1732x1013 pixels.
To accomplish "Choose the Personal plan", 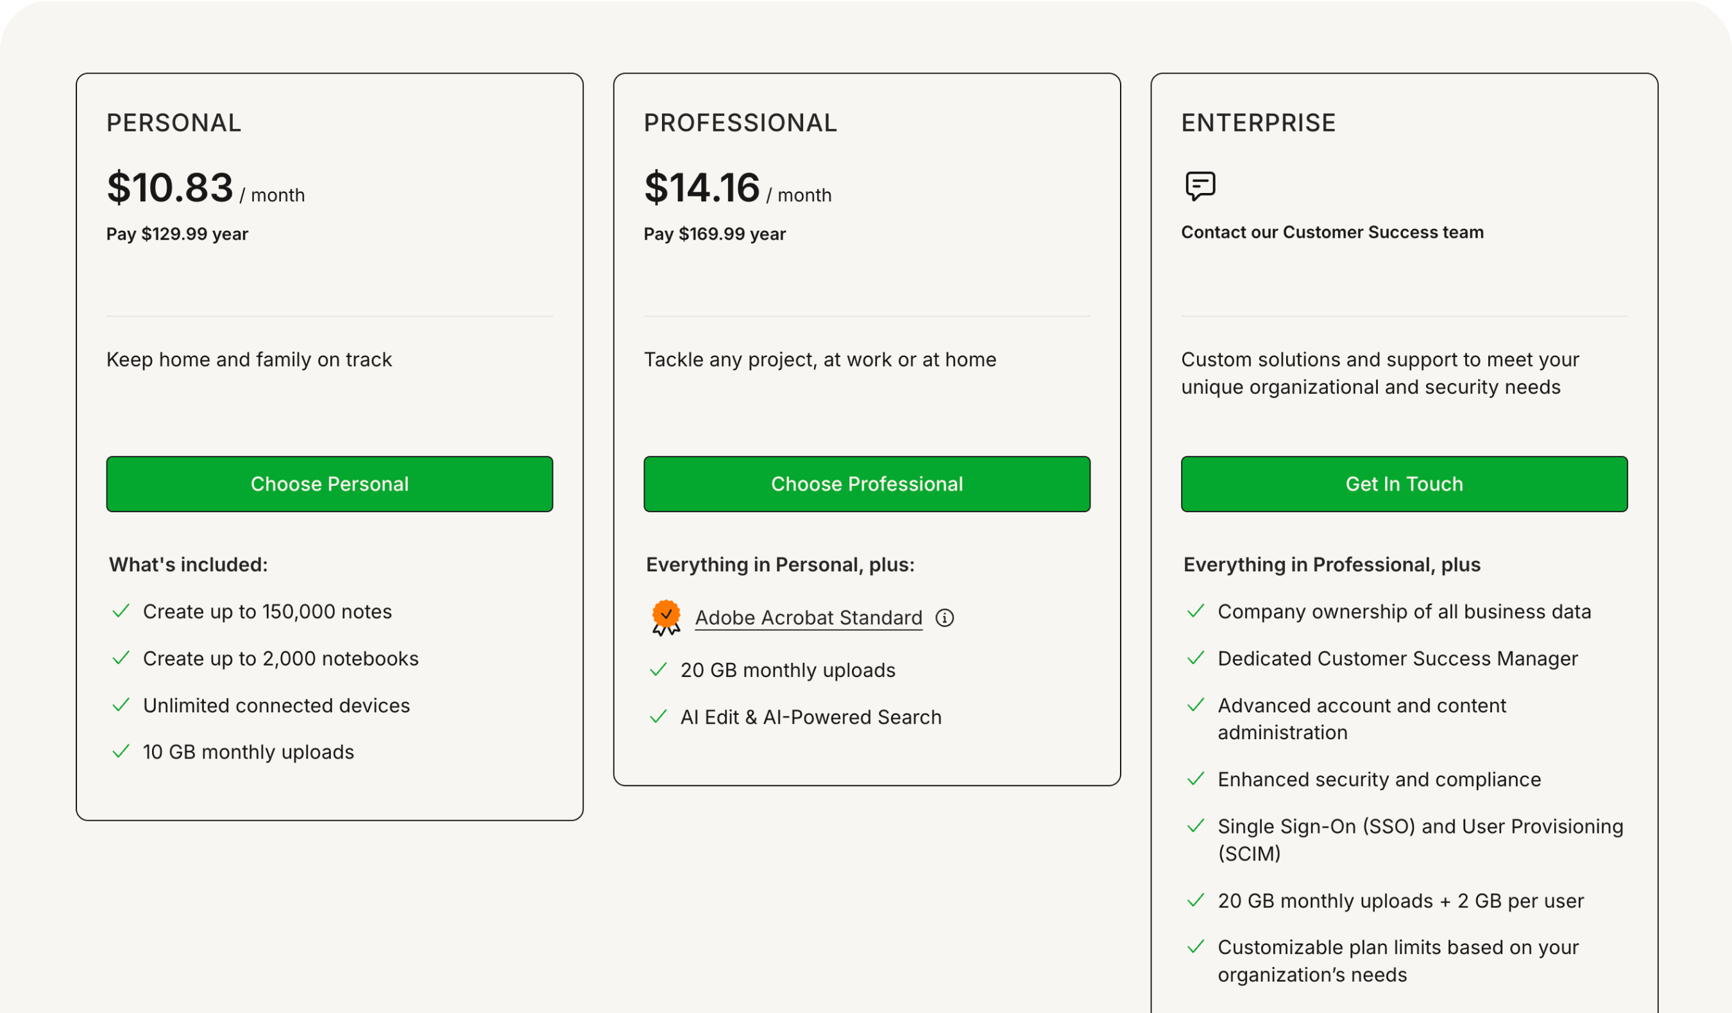I will coord(329,483).
